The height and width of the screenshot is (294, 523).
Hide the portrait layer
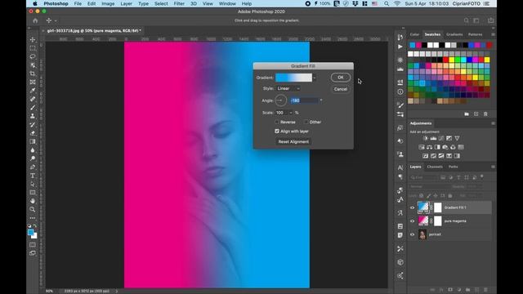412,234
